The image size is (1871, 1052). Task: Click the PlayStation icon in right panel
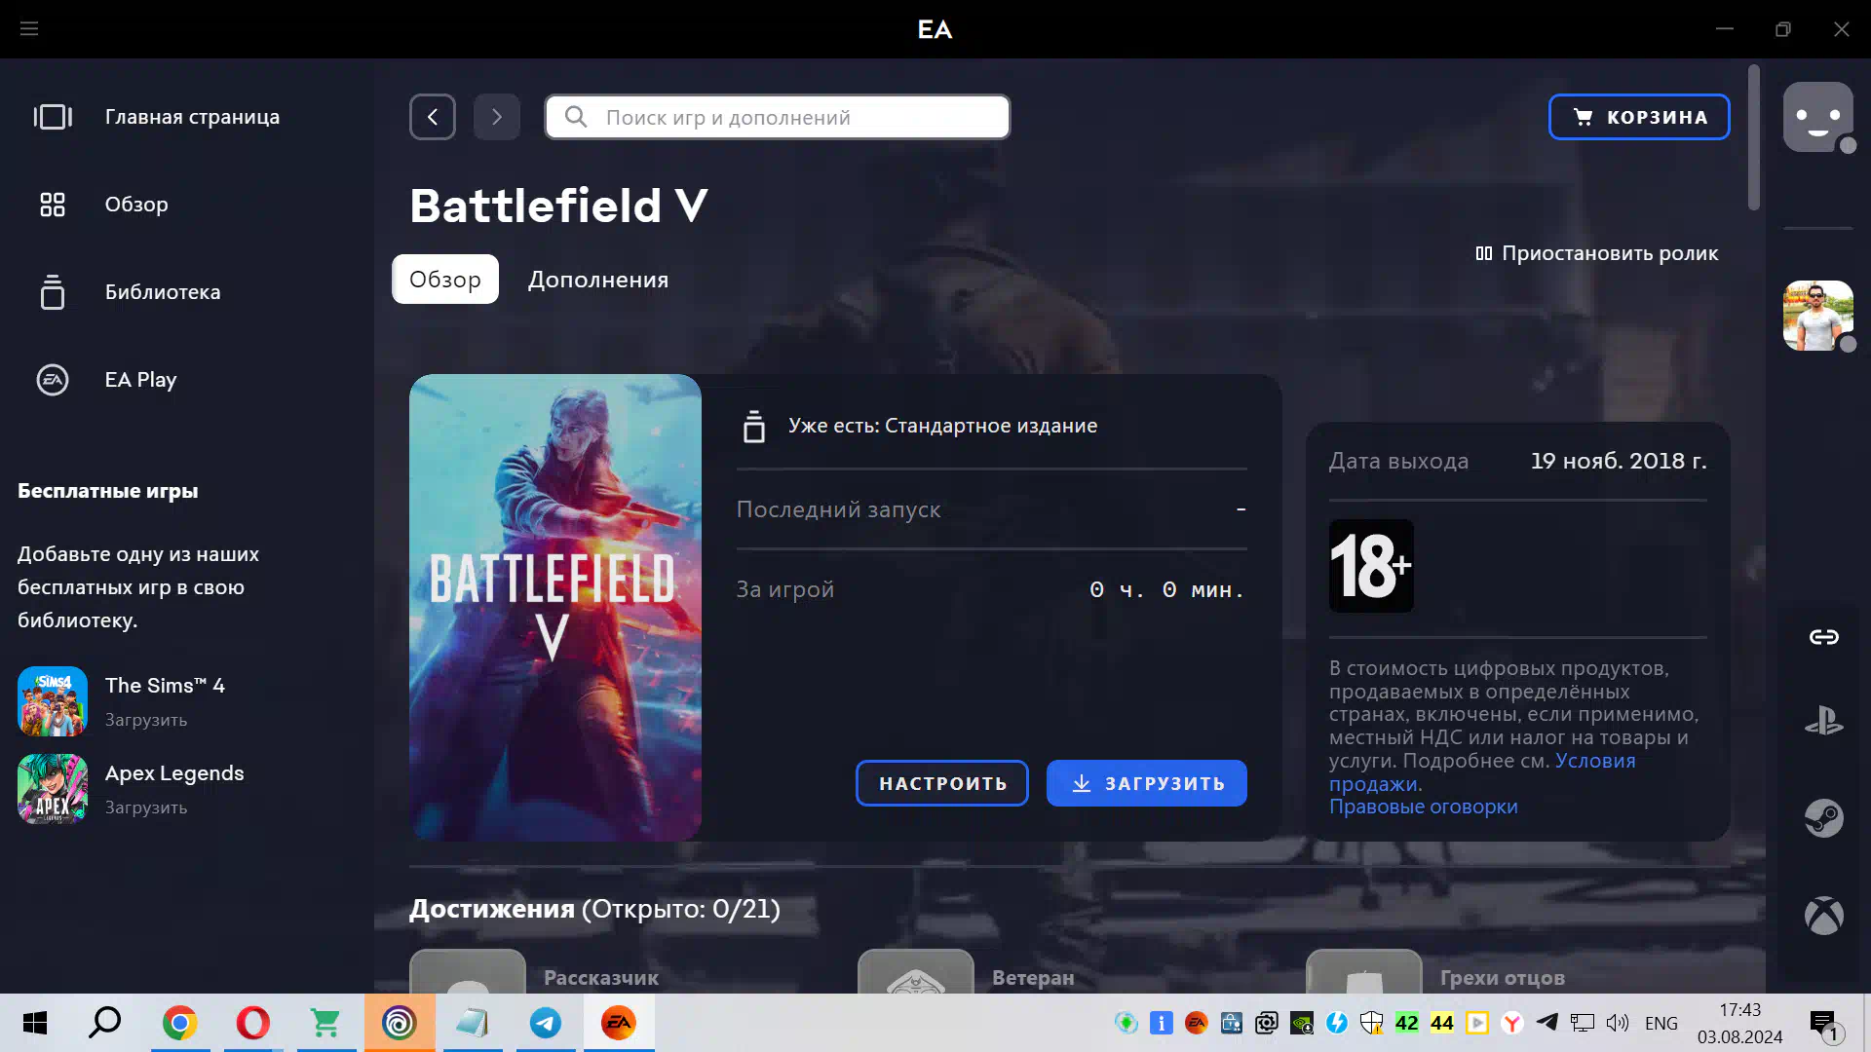[1824, 722]
